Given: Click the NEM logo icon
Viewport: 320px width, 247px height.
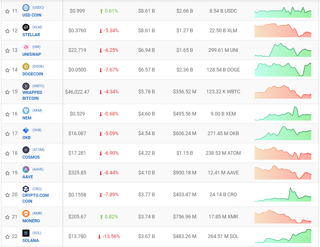Looking at the screenshot, I should click(26, 110).
